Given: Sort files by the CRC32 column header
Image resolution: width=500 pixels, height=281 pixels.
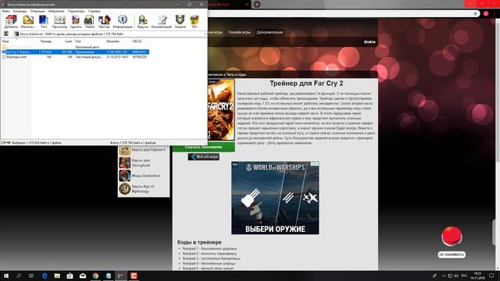Looking at the screenshot, I should pos(137,41).
